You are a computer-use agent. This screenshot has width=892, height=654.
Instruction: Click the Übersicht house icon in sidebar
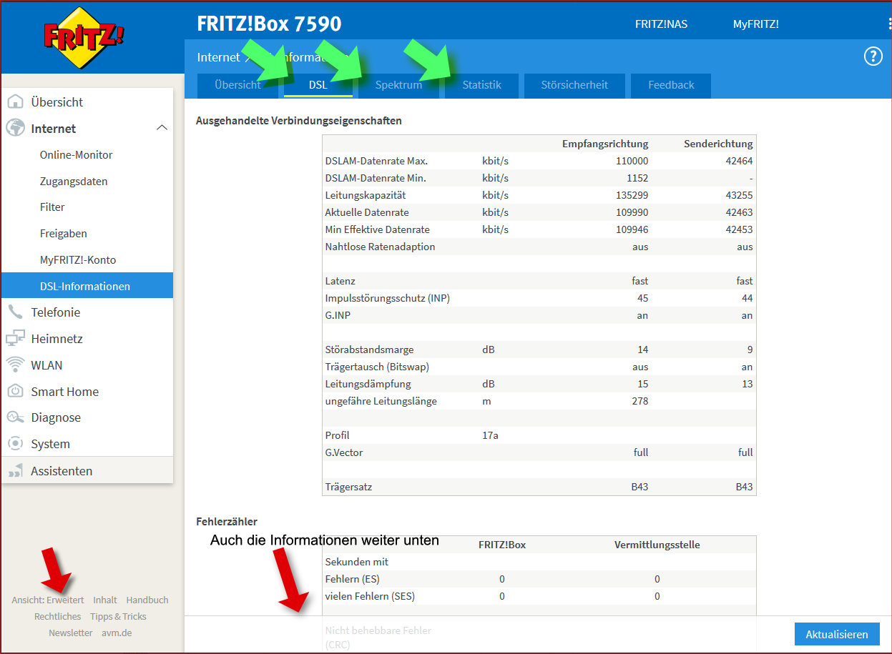coord(15,102)
